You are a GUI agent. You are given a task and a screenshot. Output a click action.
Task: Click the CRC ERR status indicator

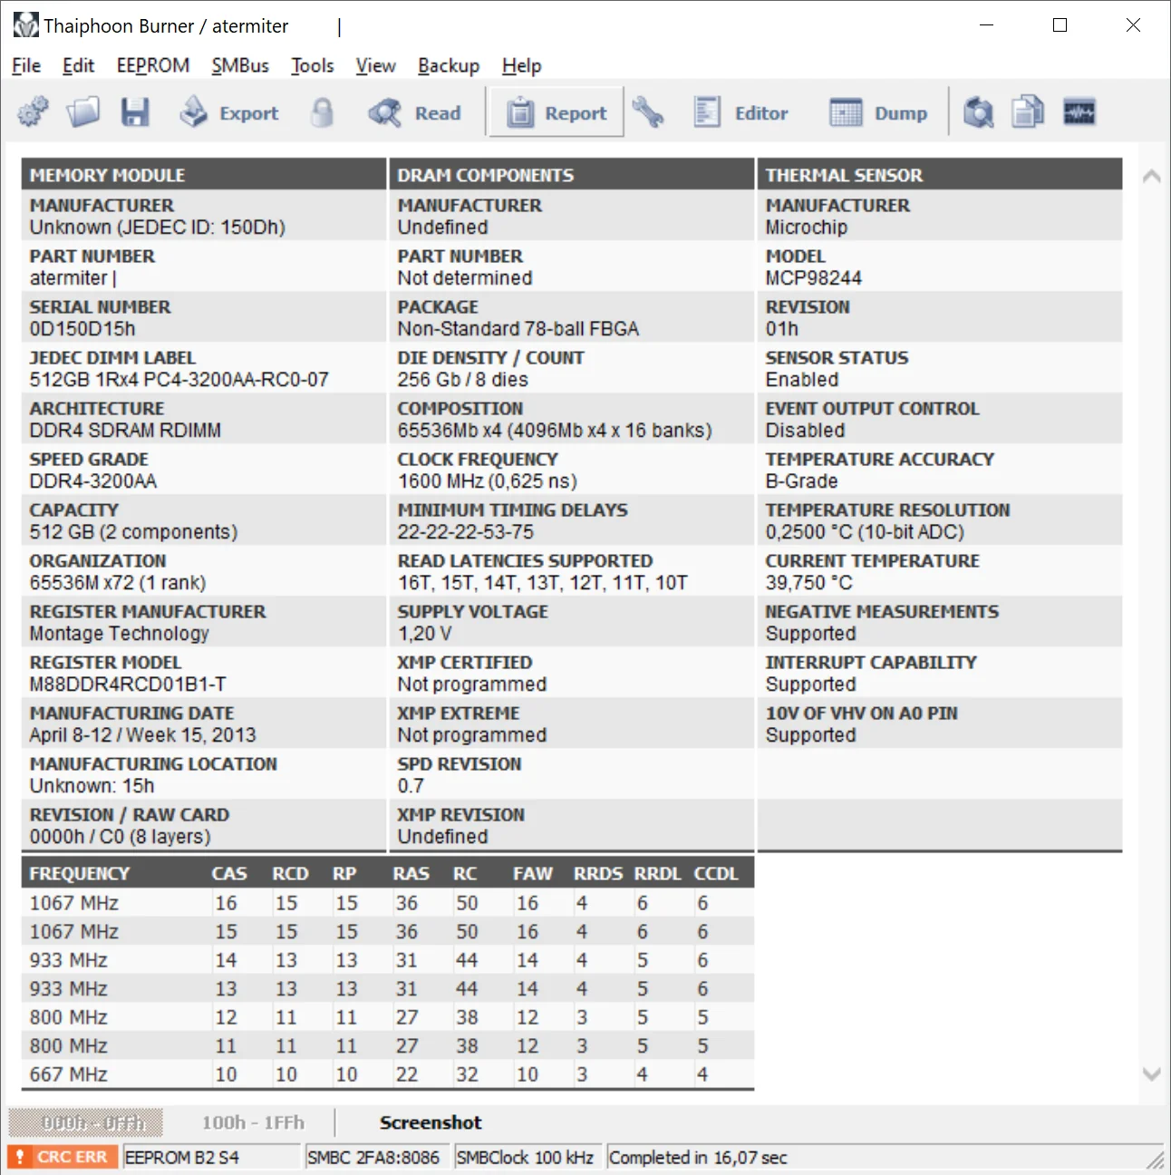(63, 1157)
